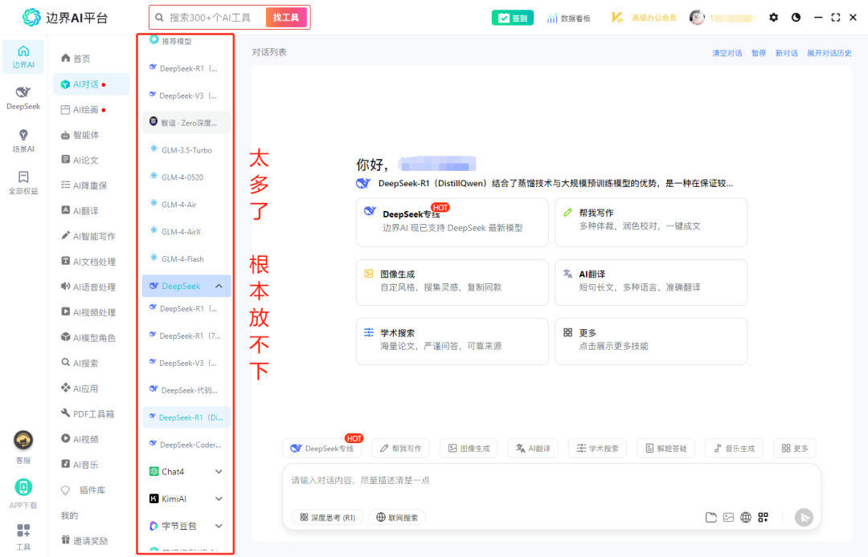Image resolution: width=868 pixels, height=557 pixels.
Task: Collapse the DeepSeek model group
Action: 219,287
